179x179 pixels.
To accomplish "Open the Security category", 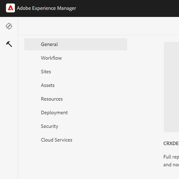I will tap(49, 126).
